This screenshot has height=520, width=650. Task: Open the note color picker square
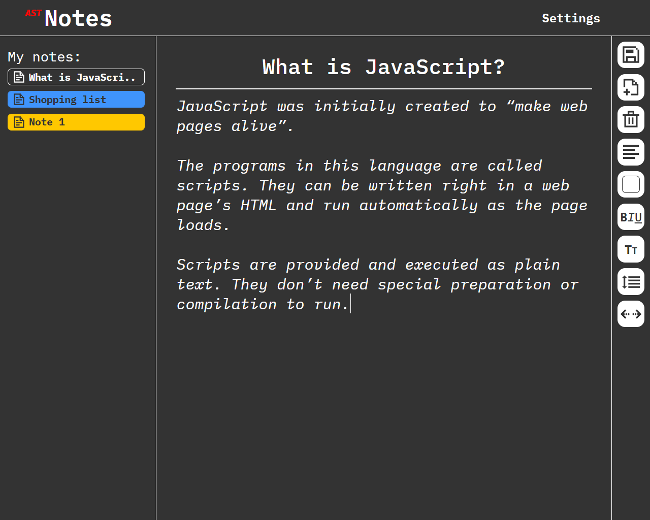[x=631, y=185]
